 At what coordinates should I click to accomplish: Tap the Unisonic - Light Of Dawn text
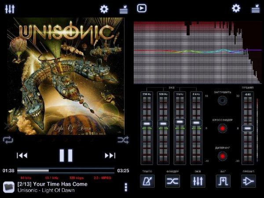pyautogui.click(x=46, y=190)
